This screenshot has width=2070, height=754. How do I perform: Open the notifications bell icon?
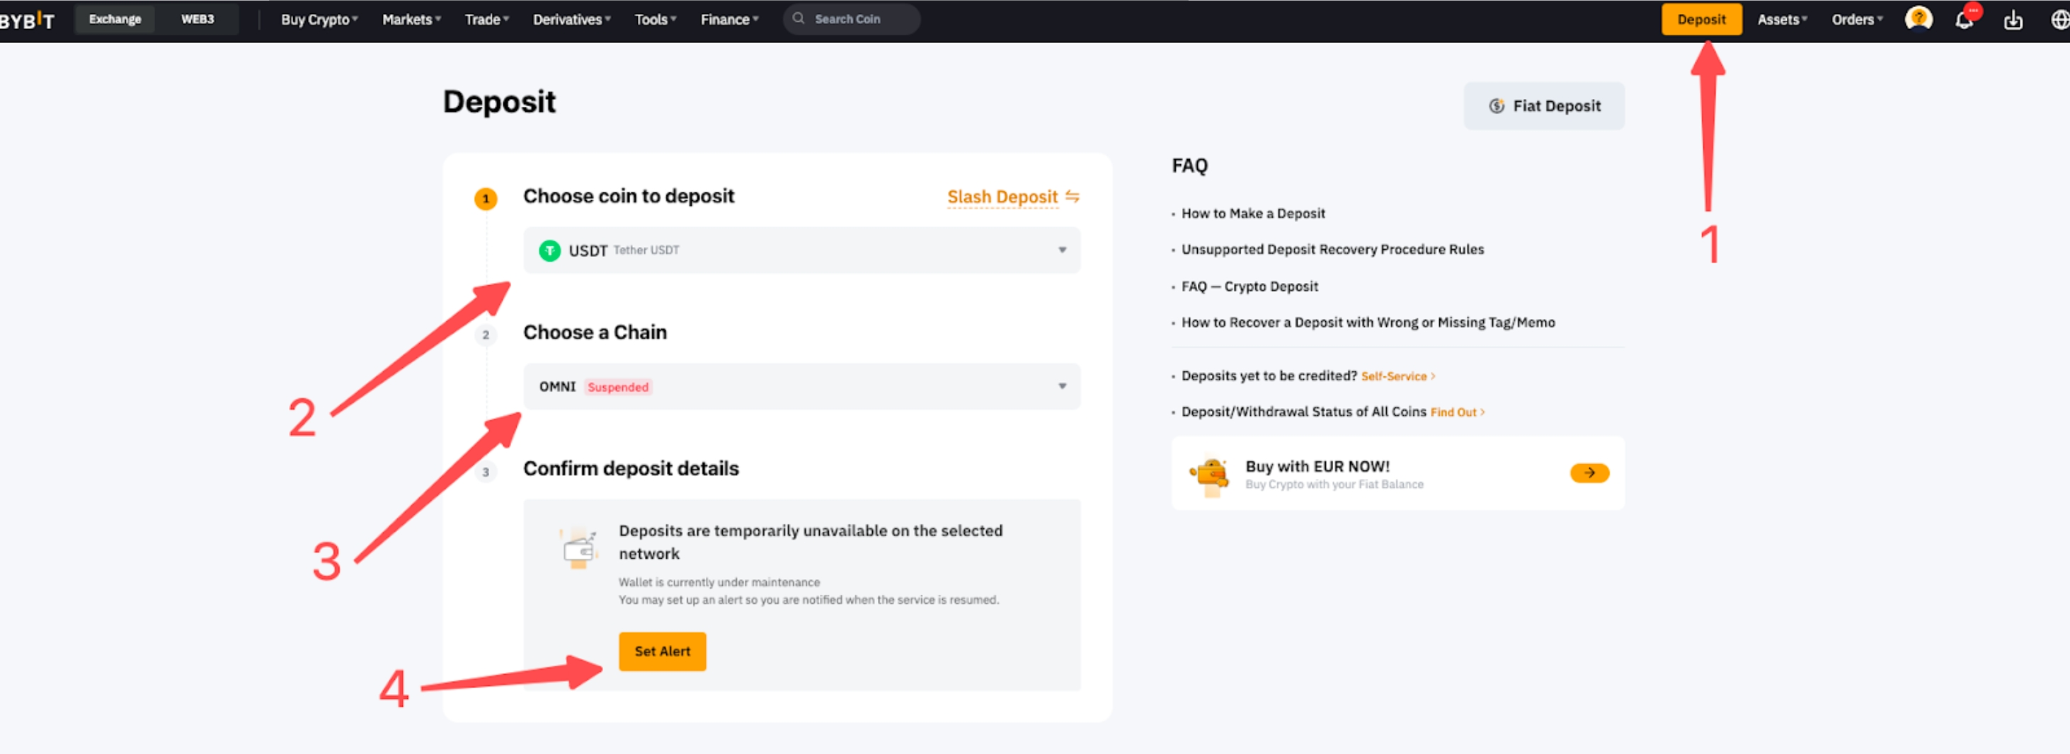tap(1964, 20)
